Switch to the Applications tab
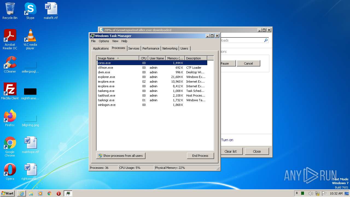350x197 pixels. [101, 48]
